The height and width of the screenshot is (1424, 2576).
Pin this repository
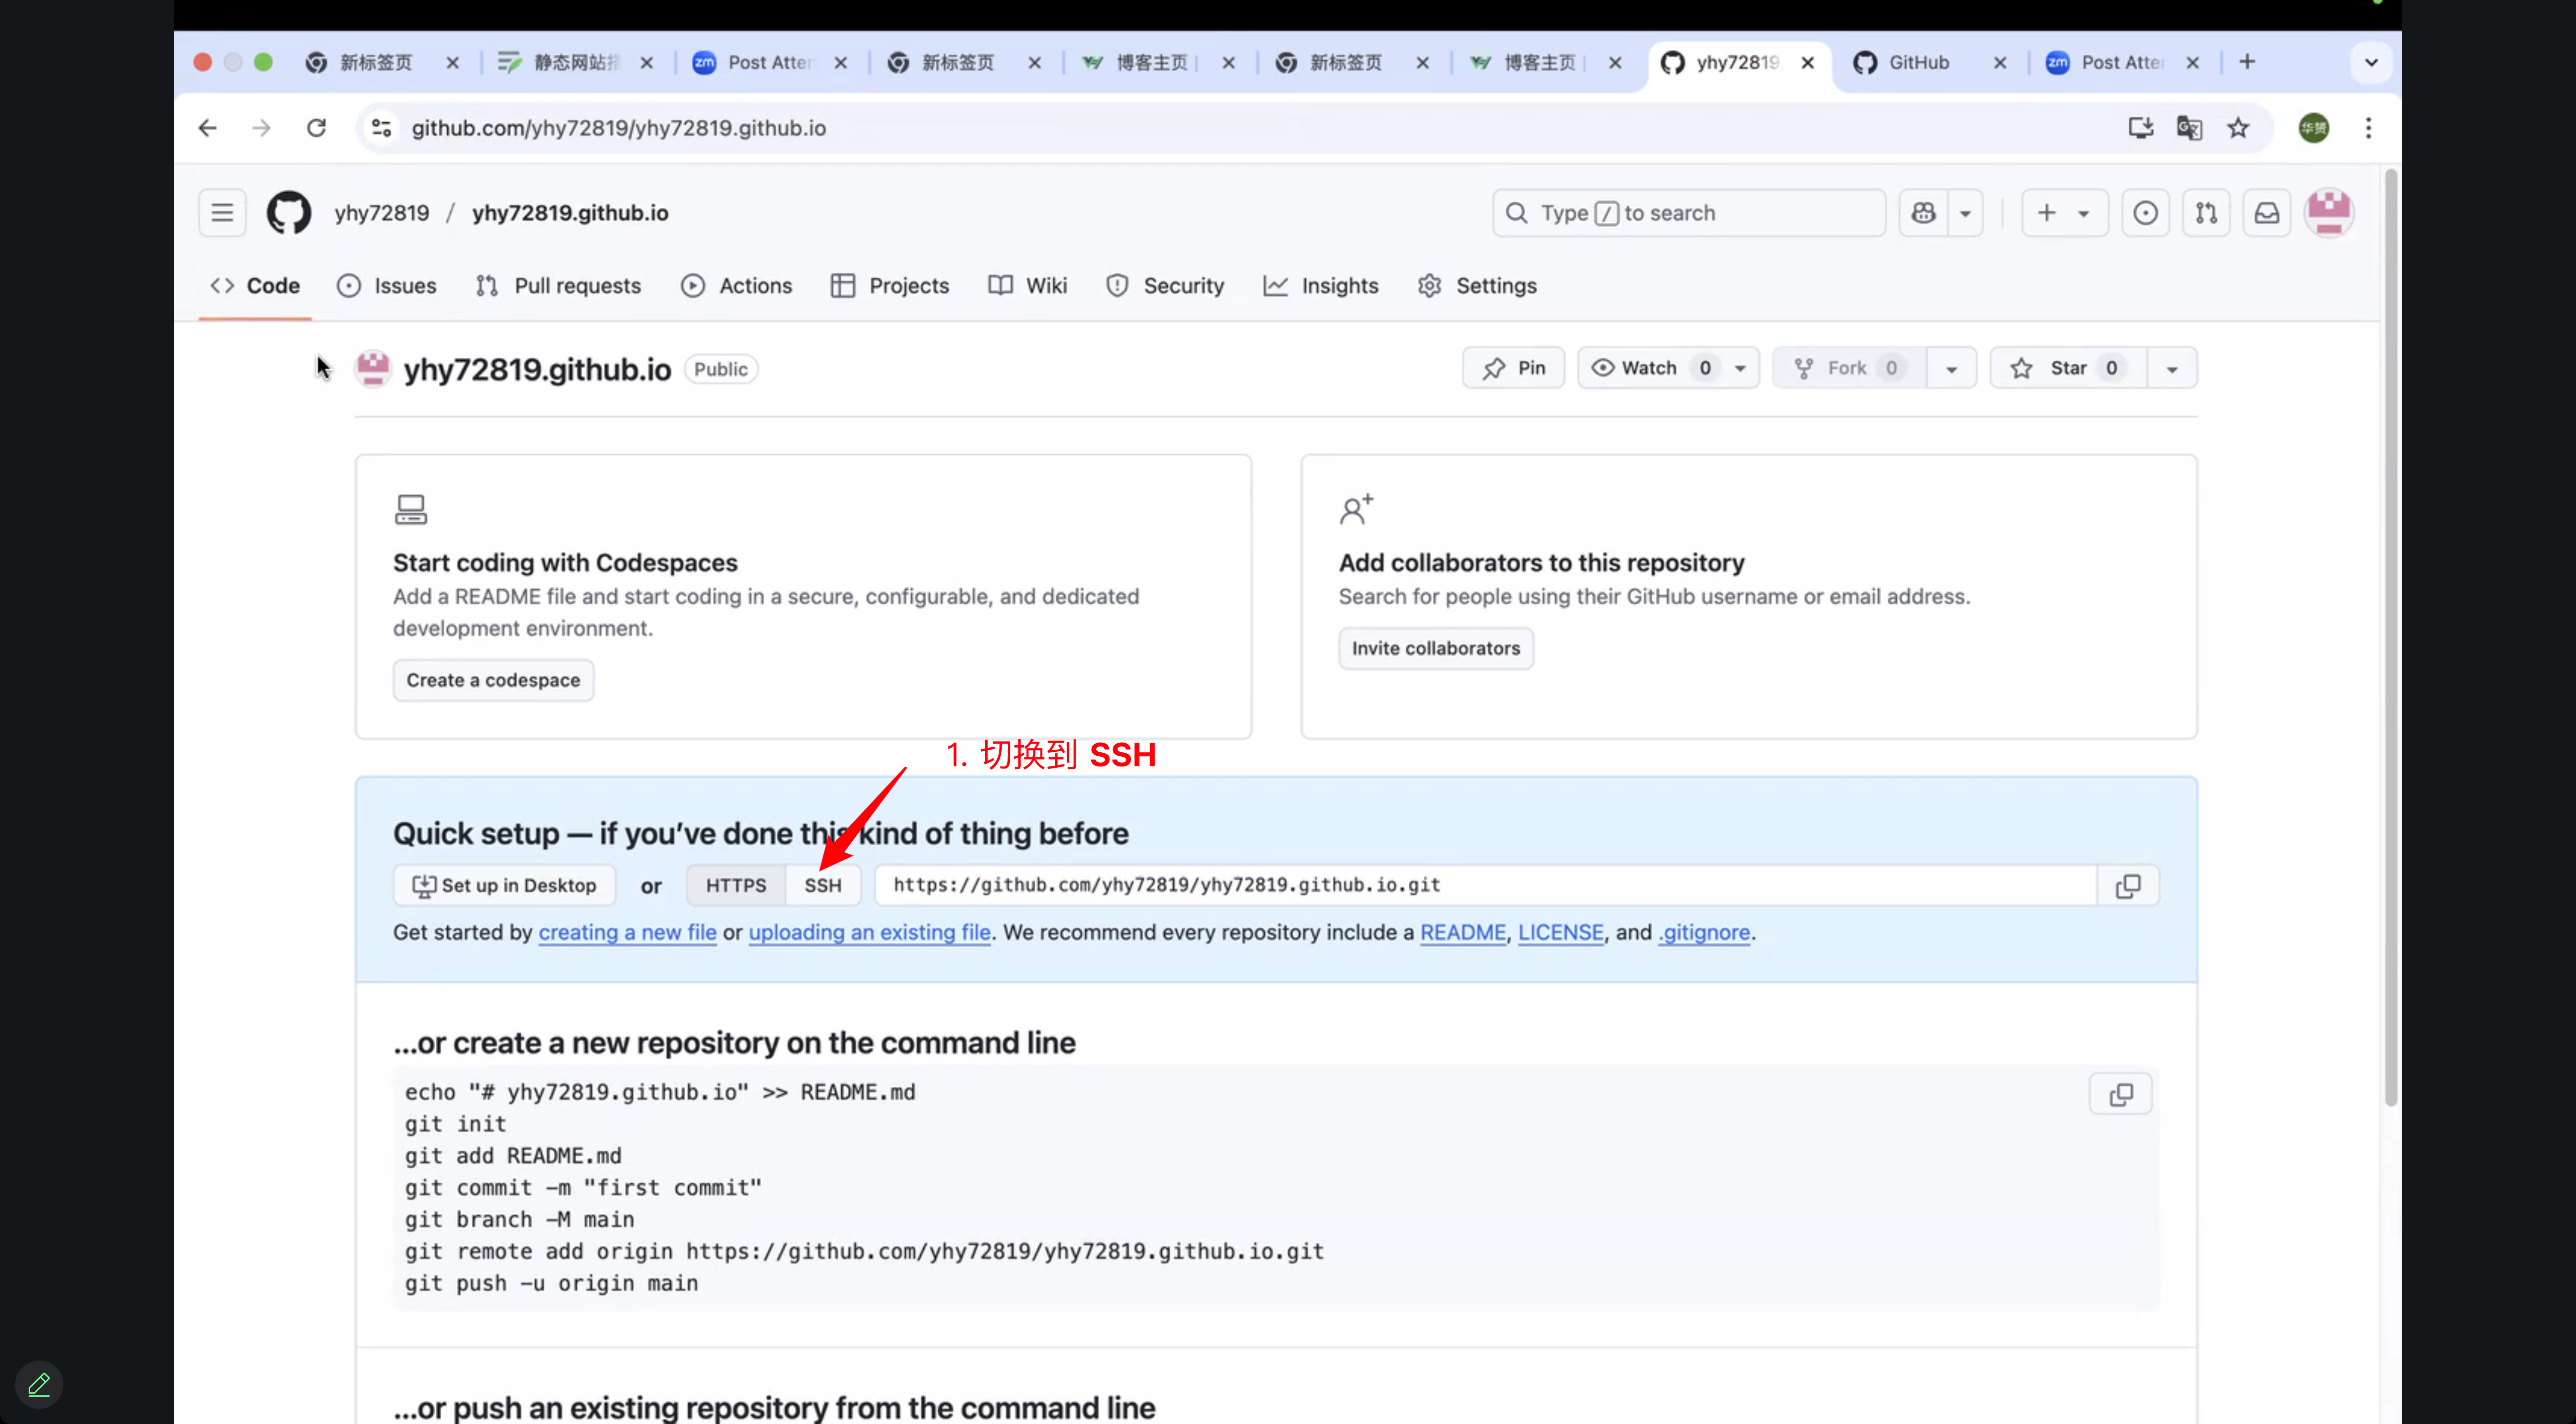click(x=1513, y=368)
